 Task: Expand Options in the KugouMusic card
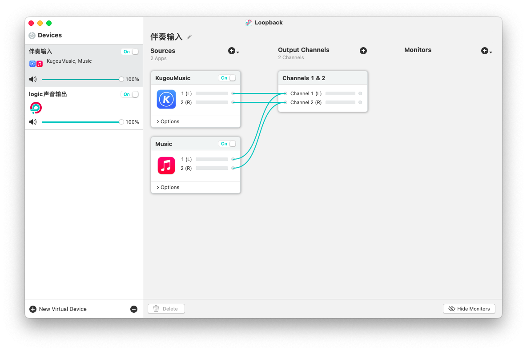[168, 121]
